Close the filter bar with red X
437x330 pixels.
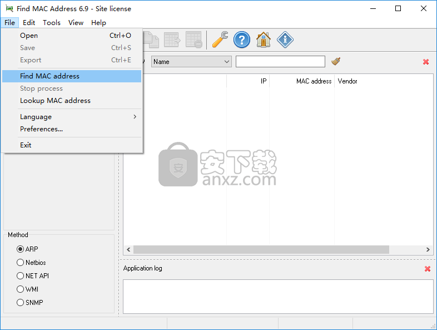tap(425, 62)
